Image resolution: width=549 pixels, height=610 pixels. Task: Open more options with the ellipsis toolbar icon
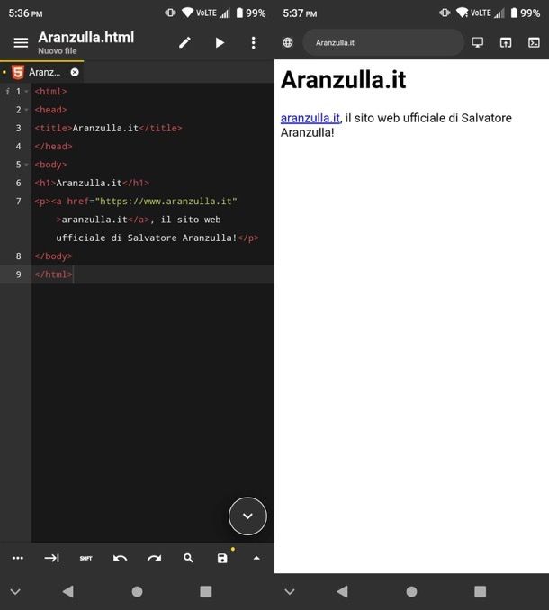tap(18, 558)
